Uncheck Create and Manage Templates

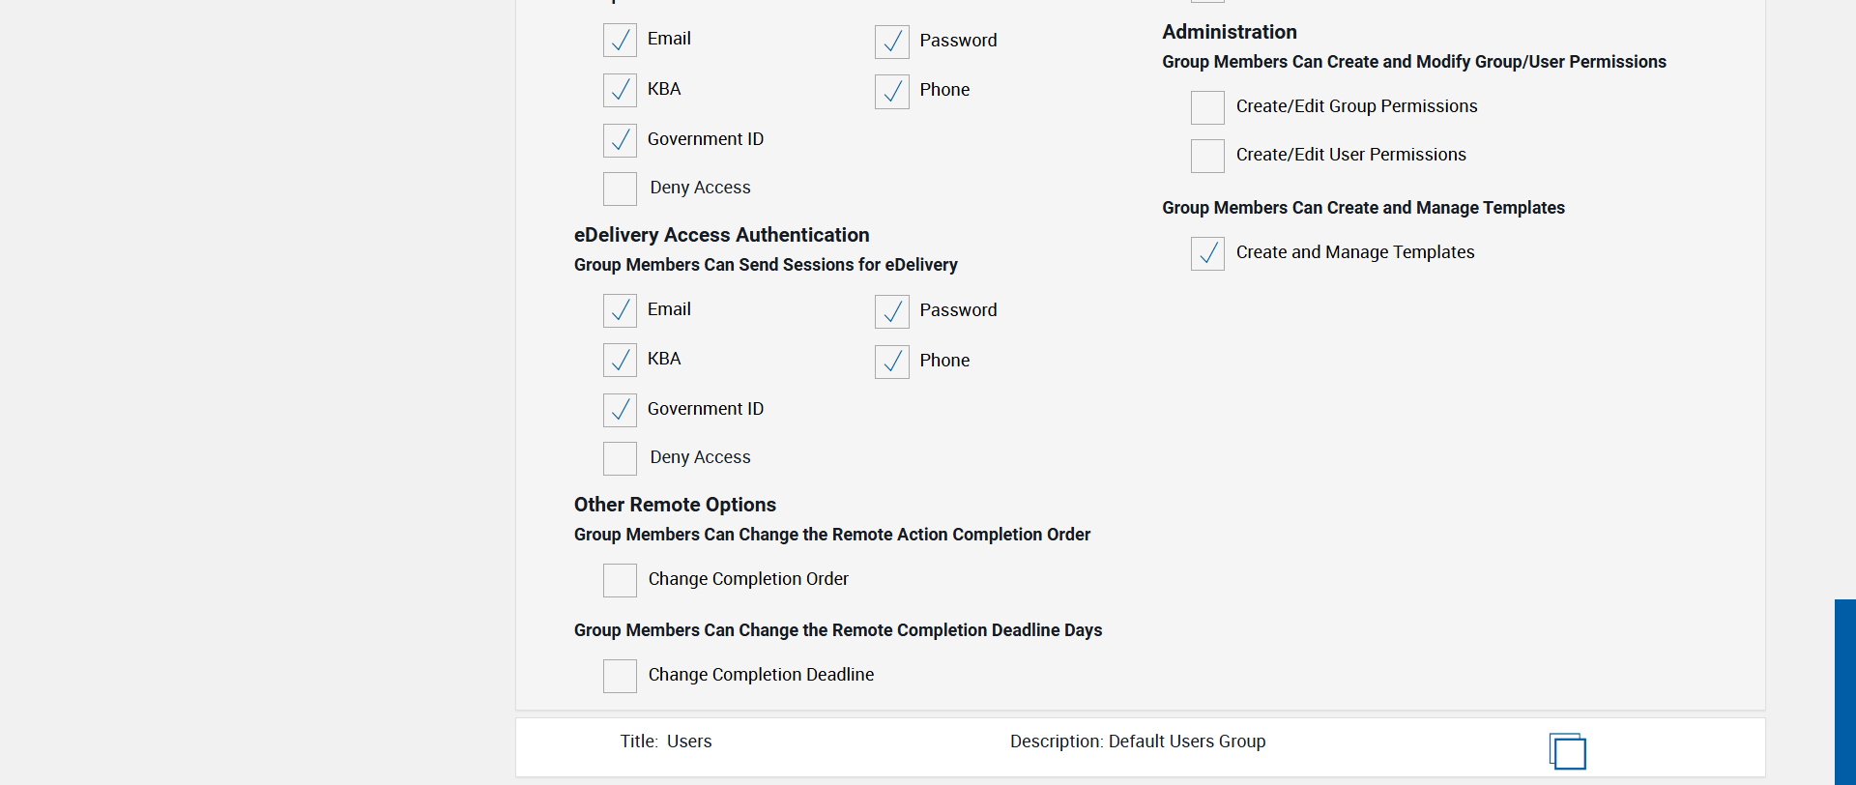[x=1207, y=253]
